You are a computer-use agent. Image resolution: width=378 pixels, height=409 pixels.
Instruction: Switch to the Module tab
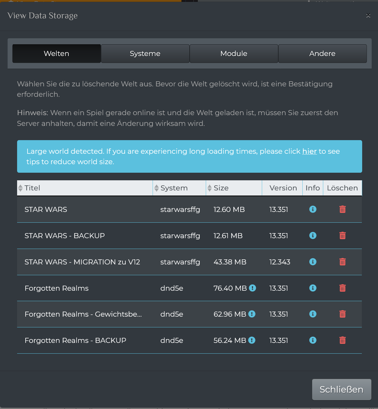tap(234, 53)
